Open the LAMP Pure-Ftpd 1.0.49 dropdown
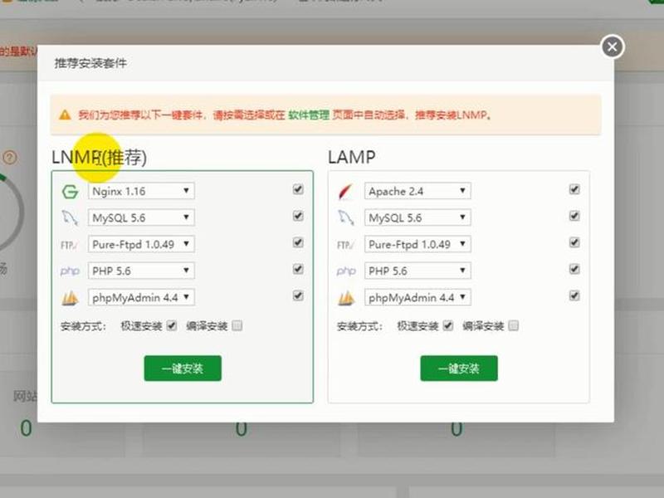Image resolution: width=664 pixels, height=498 pixels. [x=417, y=244]
